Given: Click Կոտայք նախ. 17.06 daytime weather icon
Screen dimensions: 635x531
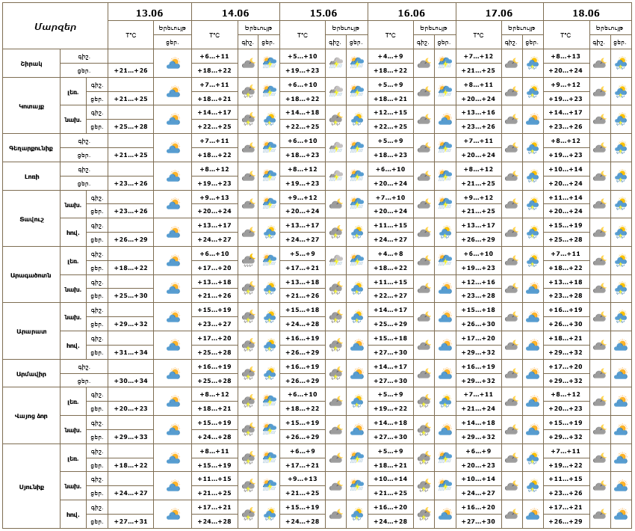Looking at the screenshot, I should [x=533, y=120].
